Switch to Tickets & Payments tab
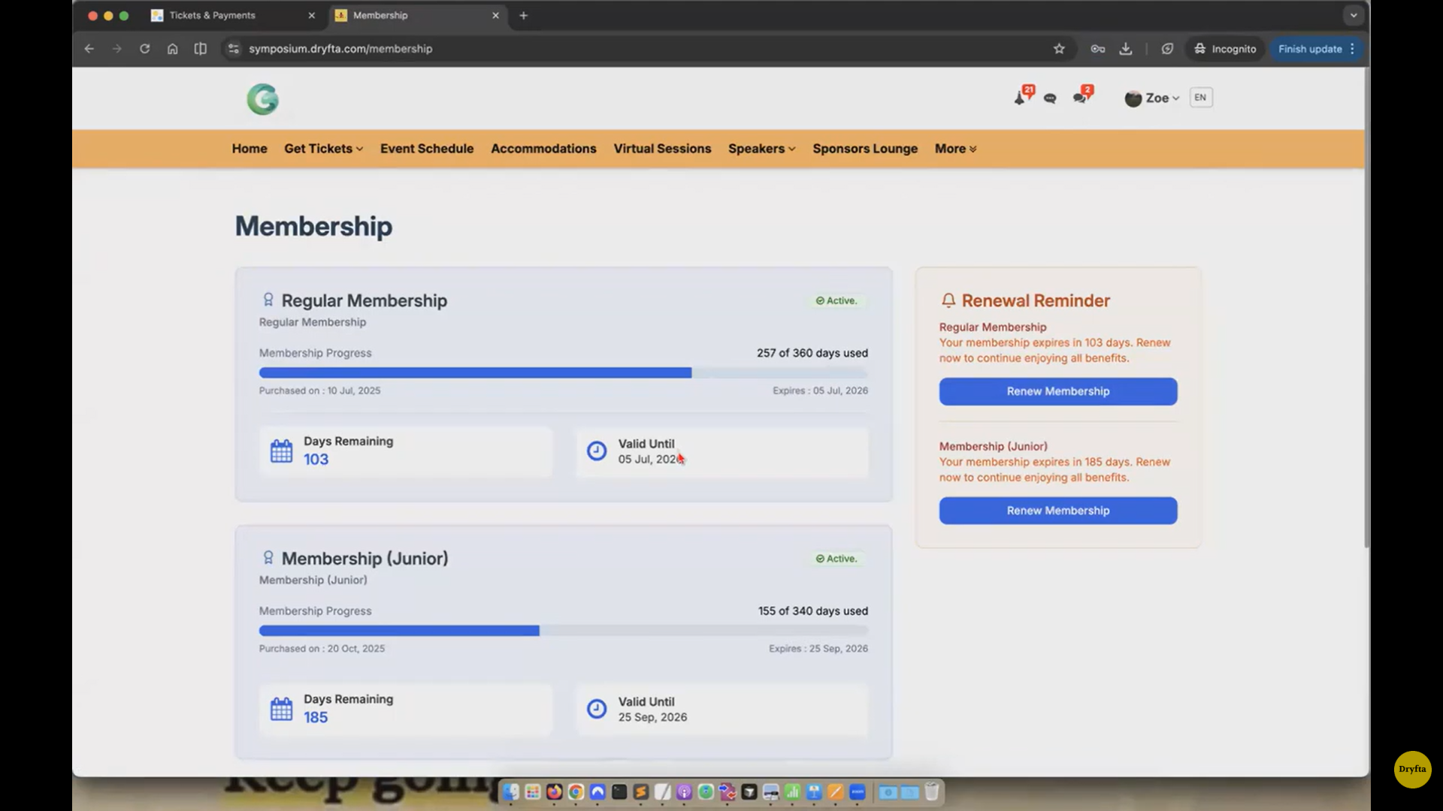 coord(213,15)
